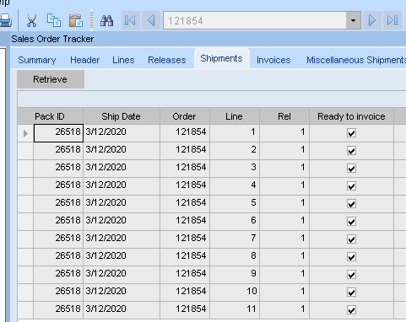Screen dimensions: 406x322
Task: Select the Shipments tab
Action: (x=221, y=58)
